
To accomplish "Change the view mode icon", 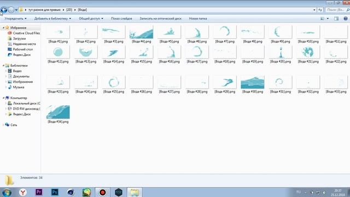I will point(322,19).
